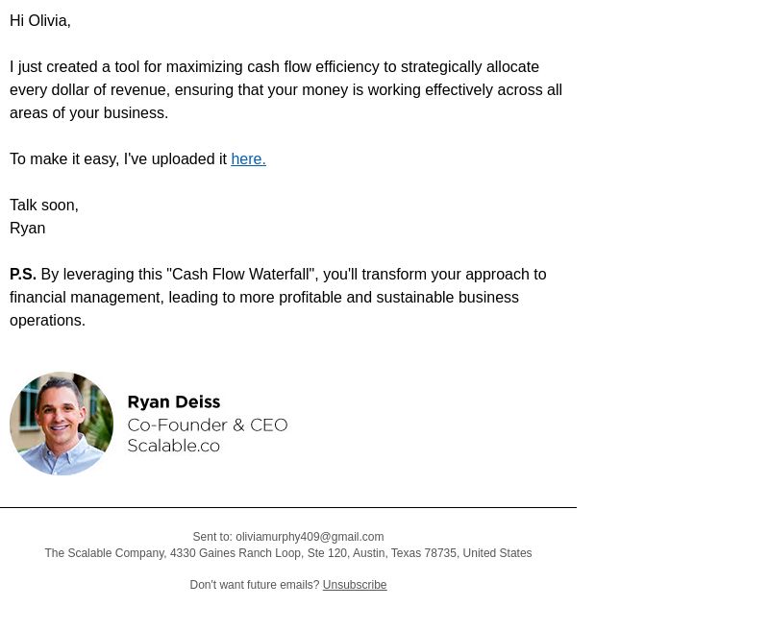Click the horizontal divider above the footer
Viewport: 769px width, 631px height.
288,507
